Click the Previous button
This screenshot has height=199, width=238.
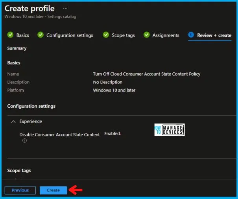pos(20,190)
